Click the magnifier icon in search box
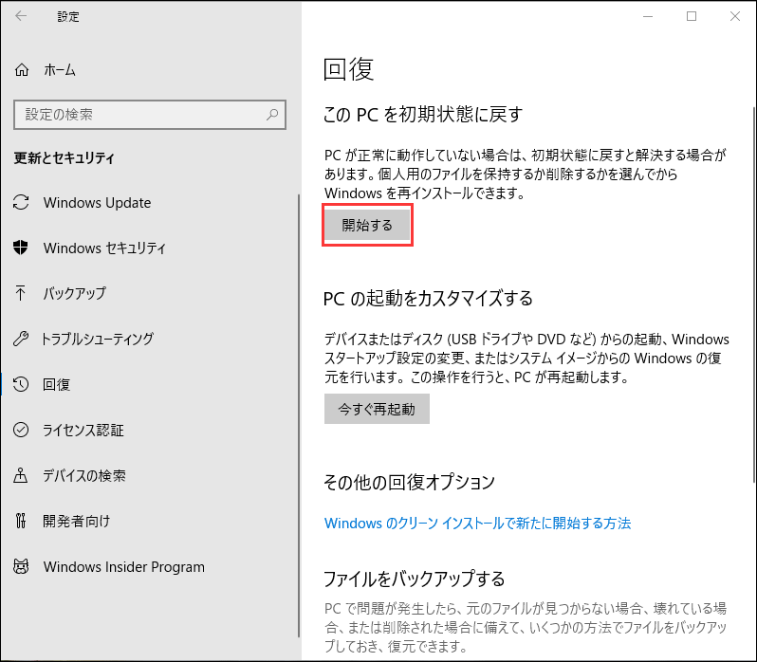757x662 pixels. click(272, 115)
